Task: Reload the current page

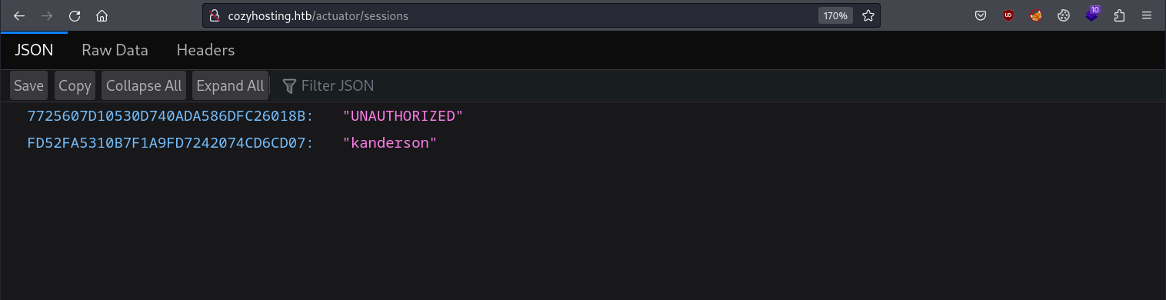Action: point(75,15)
